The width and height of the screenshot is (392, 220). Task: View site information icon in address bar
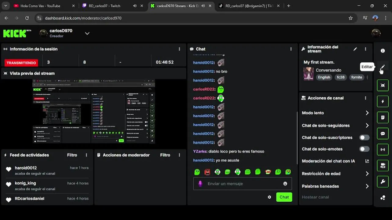point(39,18)
